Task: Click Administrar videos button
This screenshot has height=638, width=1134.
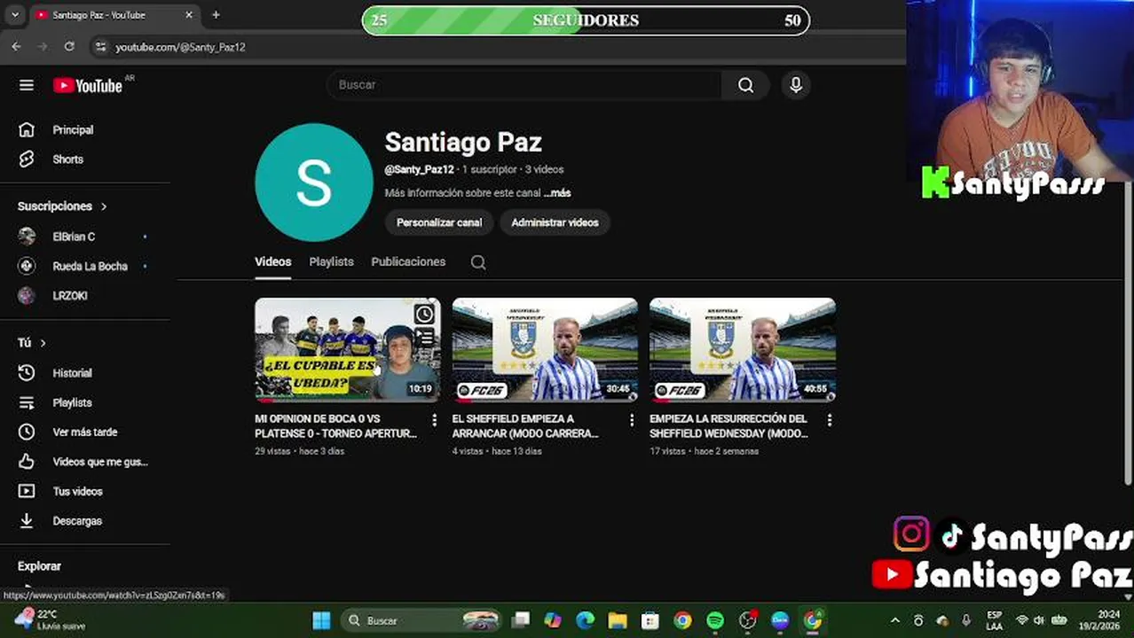Action: [x=555, y=222]
